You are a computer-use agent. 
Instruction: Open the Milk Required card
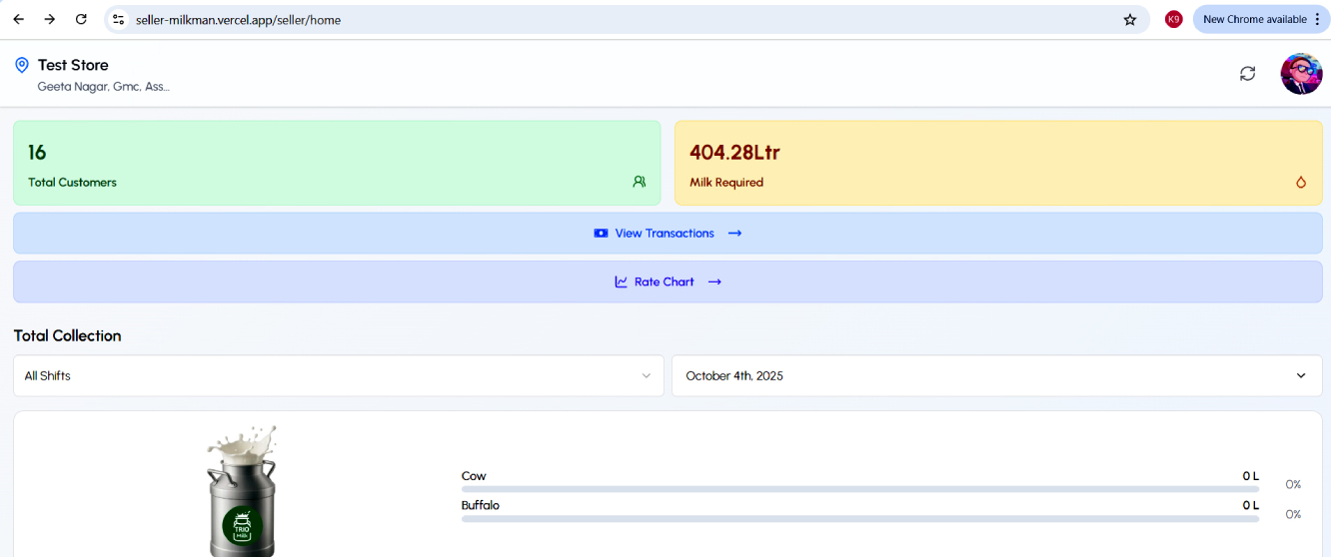click(x=998, y=163)
